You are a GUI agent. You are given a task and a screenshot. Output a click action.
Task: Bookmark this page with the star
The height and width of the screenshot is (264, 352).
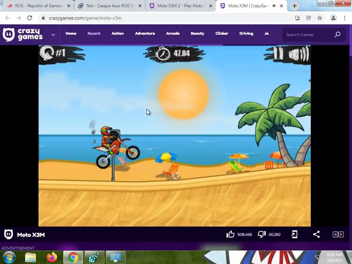click(320, 18)
